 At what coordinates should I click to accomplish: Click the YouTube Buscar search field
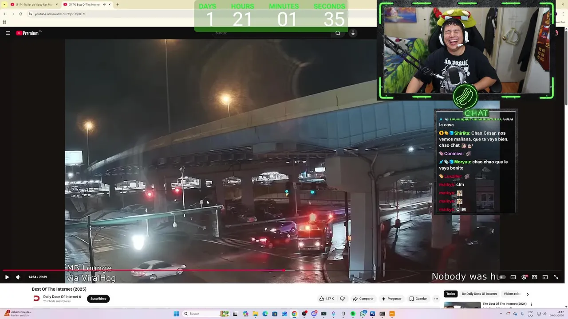pyautogui.click(x=271, y=33)
